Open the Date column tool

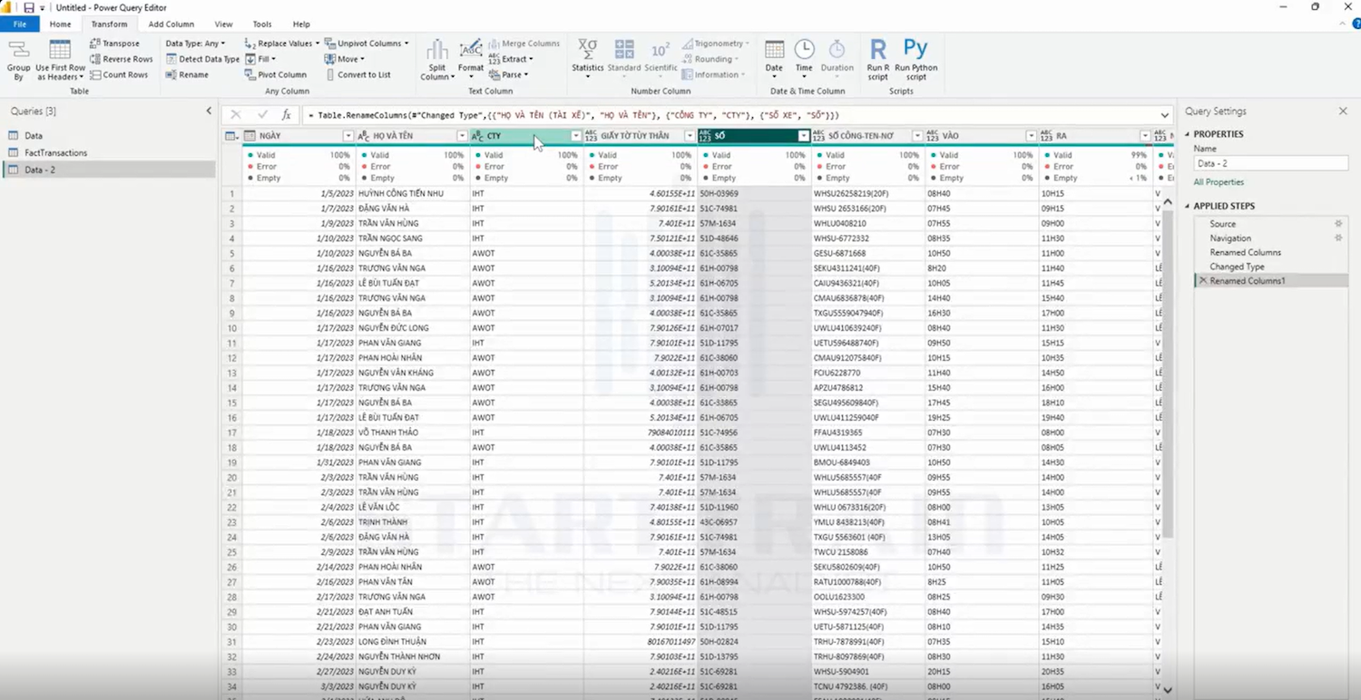[774, 57]
